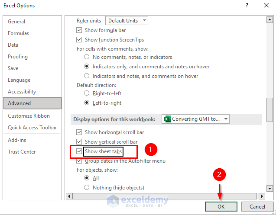Image resolution: width=276 pixels, height=215 pixels.
Task: Click the horizontal scrollbar thumb
Action: [165, 196]
